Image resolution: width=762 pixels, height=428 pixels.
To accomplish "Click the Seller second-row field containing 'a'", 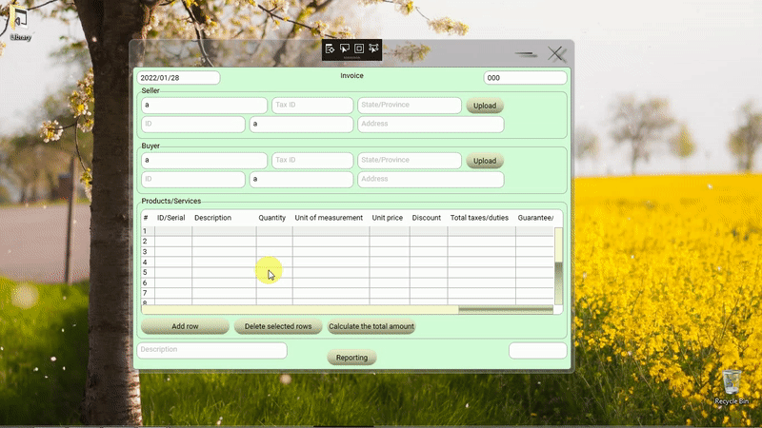I will click(x=301, y=125).
